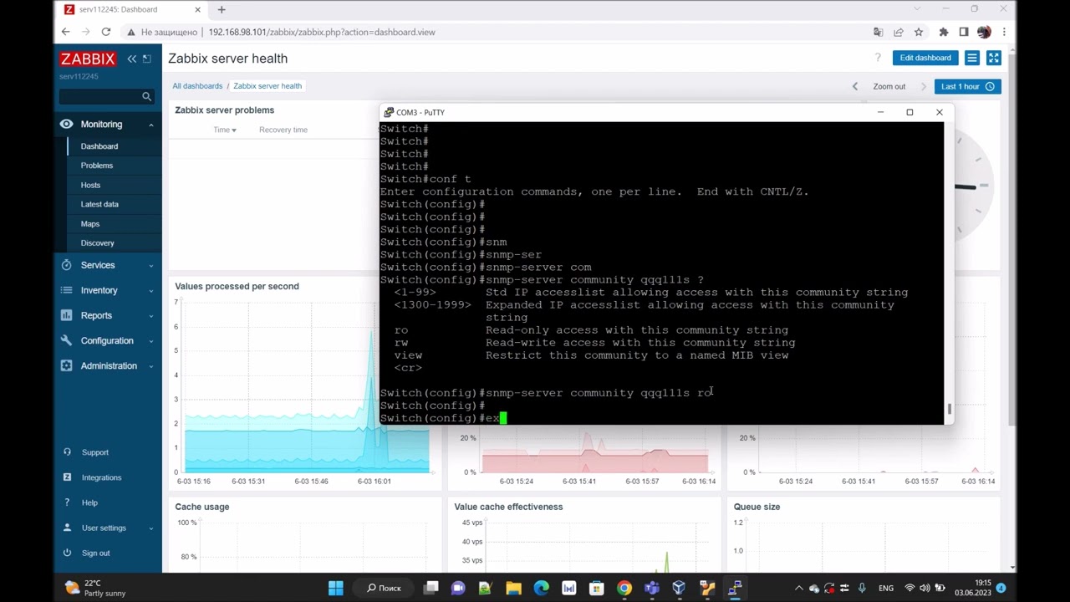Click the Edit dashboard button
The height and width of the screenshot is (602, 1070).
925,58
